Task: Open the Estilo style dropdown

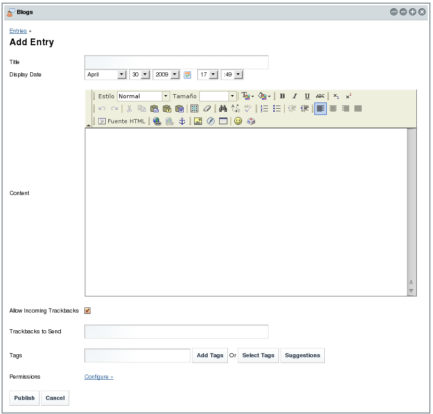Action: pyautogui.click(x=166, y=96)
